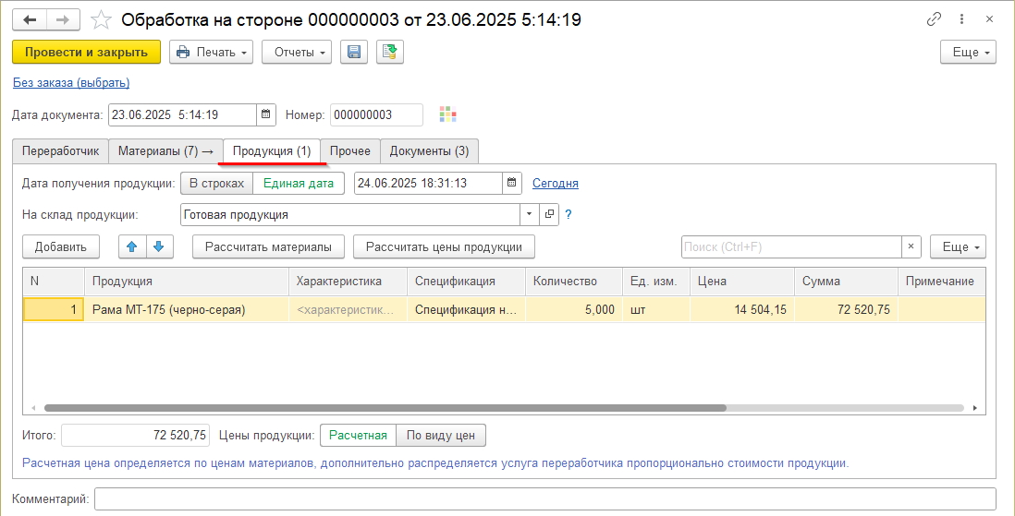Focus the Дата документа input field
The width and height of the screenshot is (1015, 516).
[182, 115]
